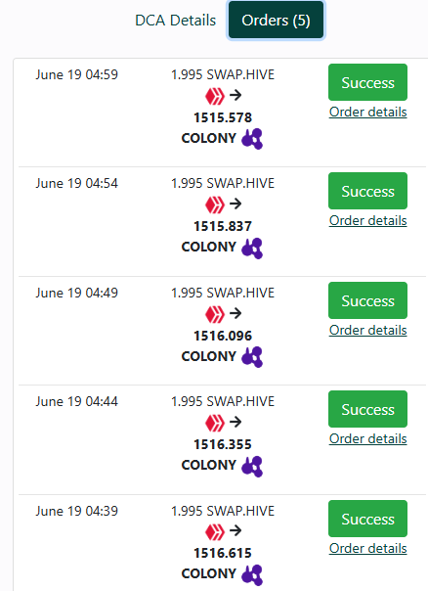Image resolution: width=428 pixels, height=591 pixels.
Task: Open Order details for the 04:49 order
Action: pyautogui.click(x=367, y=330)
